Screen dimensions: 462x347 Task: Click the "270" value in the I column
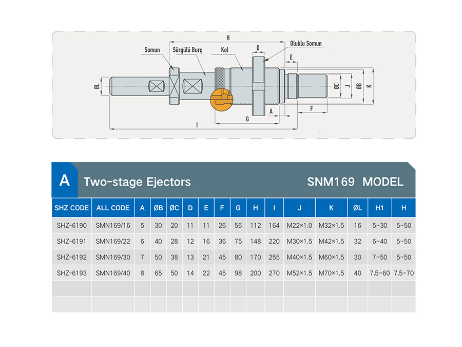point(274,273)
